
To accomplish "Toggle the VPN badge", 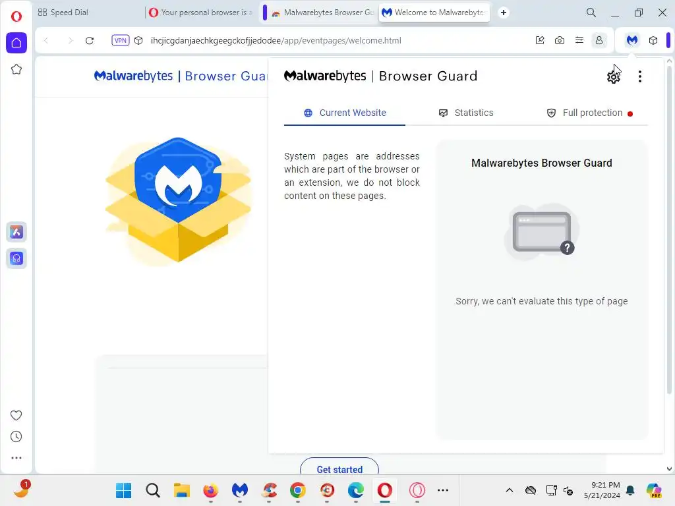I will 121,40.
